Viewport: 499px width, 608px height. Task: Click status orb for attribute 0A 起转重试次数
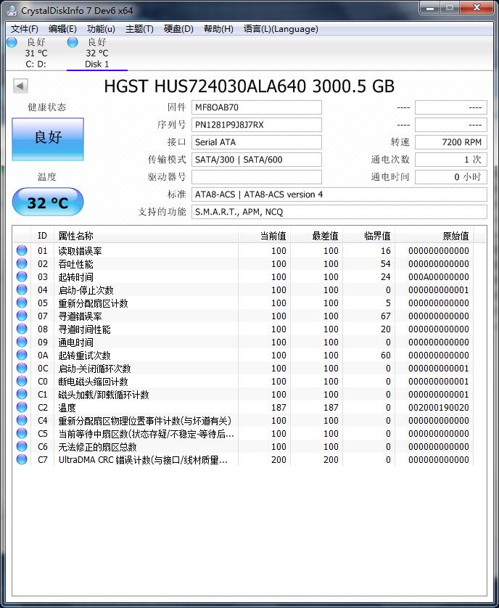[22, 356]
